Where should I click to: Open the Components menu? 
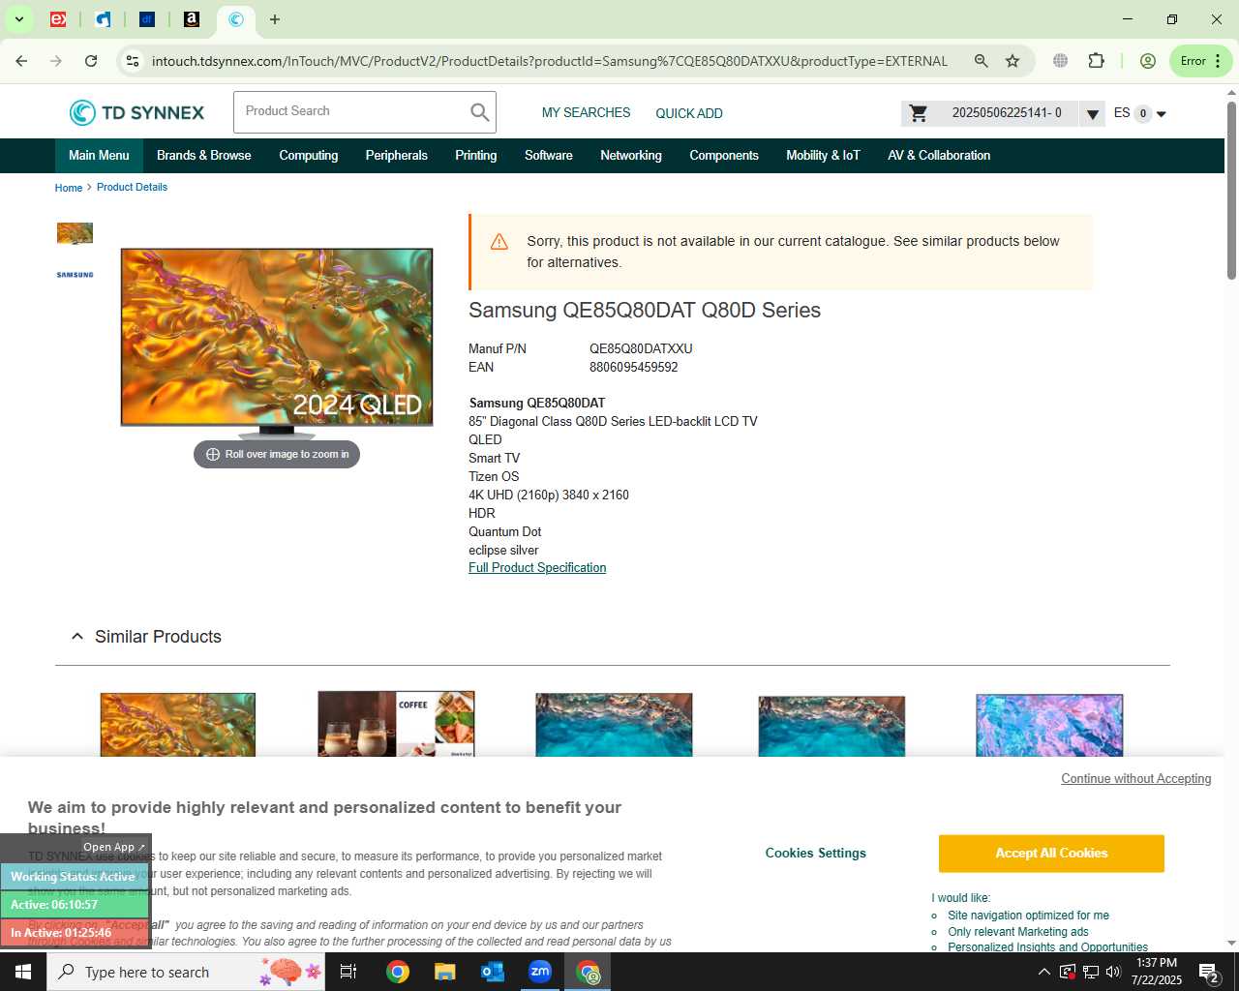coord(724,156)
